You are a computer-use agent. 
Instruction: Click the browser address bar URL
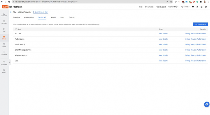pos(46,2)
